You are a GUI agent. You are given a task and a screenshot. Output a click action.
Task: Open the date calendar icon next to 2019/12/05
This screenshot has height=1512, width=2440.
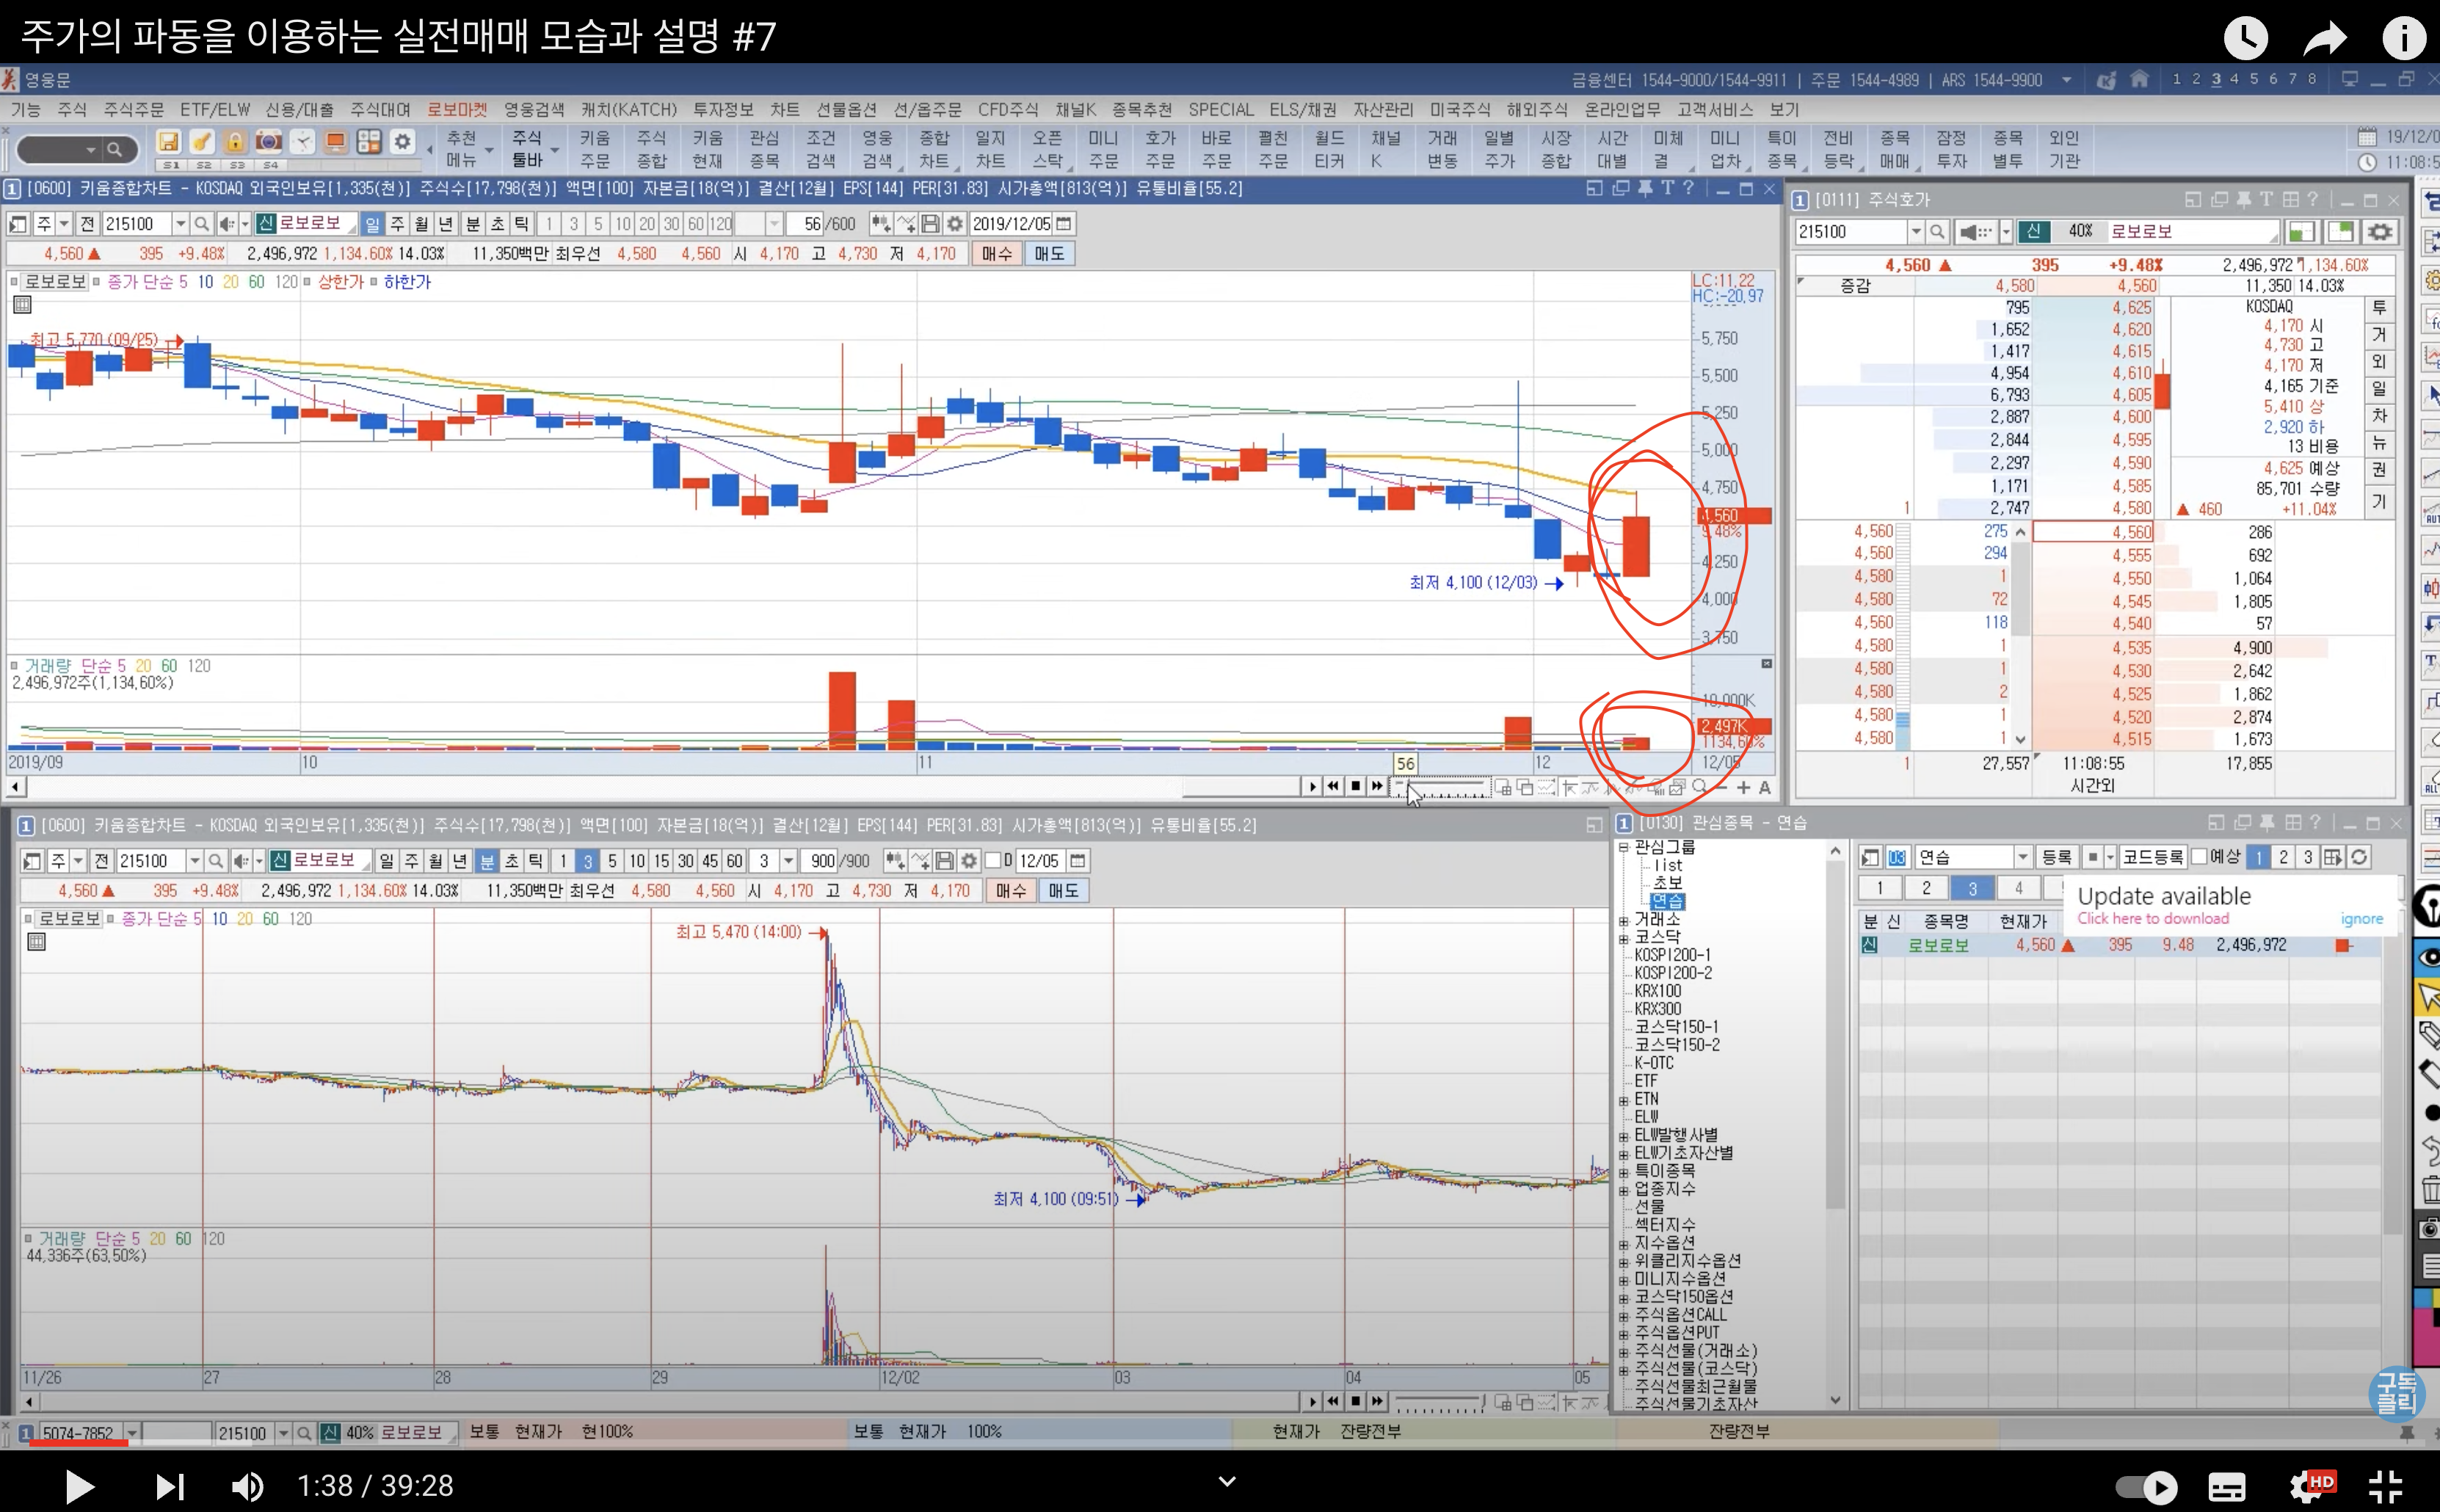coord(1064,224)
